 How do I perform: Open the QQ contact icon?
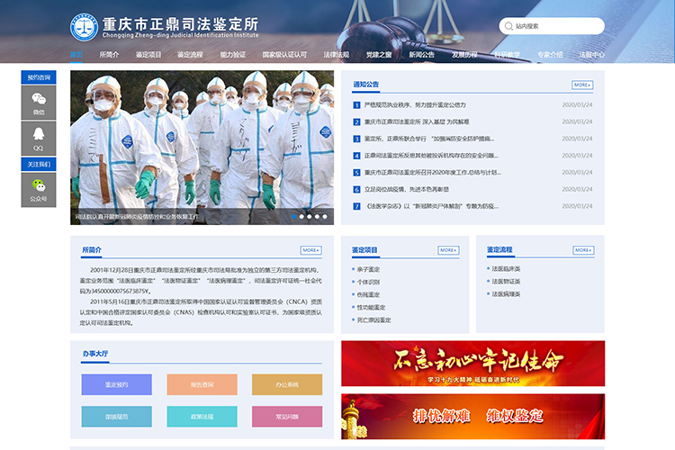(38, 138)
